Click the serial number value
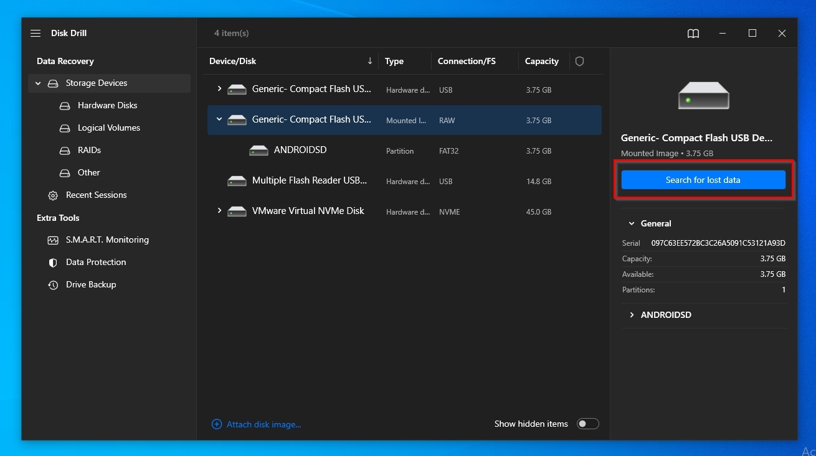The width and height of the screenshot is (816, 456). point(718,243)
